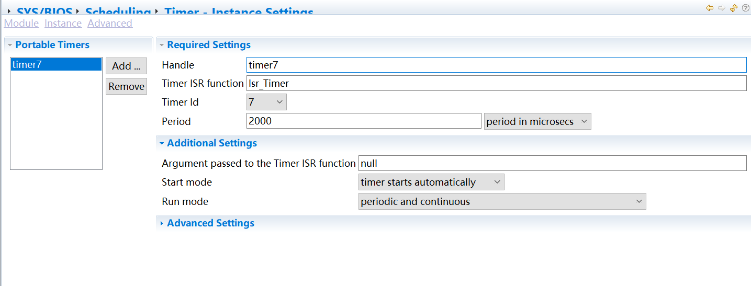Click the arrow before Timer breadcrumb
This screenshot has width=751, height=286.
156,11
